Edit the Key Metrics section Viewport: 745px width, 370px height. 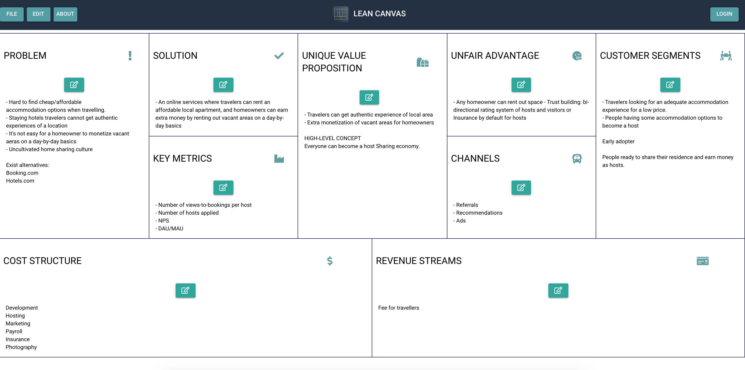click(x=223, y=188)
